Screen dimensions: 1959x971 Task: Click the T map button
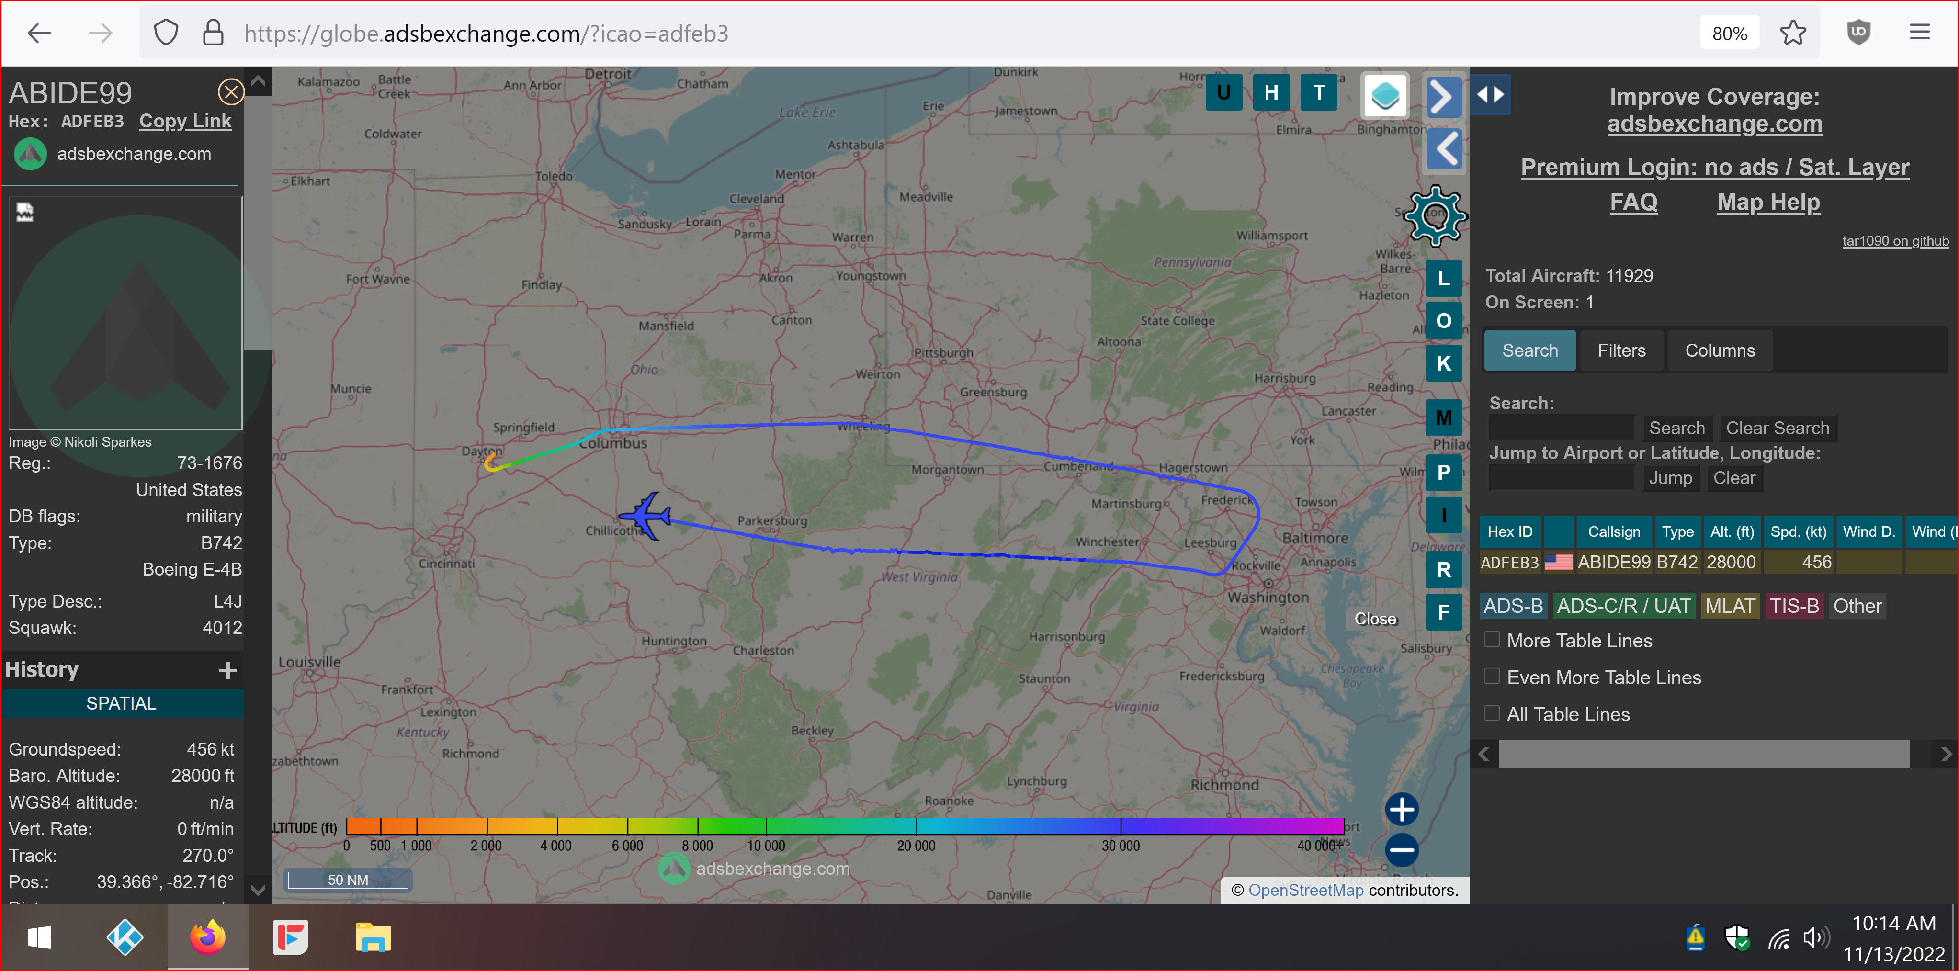(x=1319, y=93)
